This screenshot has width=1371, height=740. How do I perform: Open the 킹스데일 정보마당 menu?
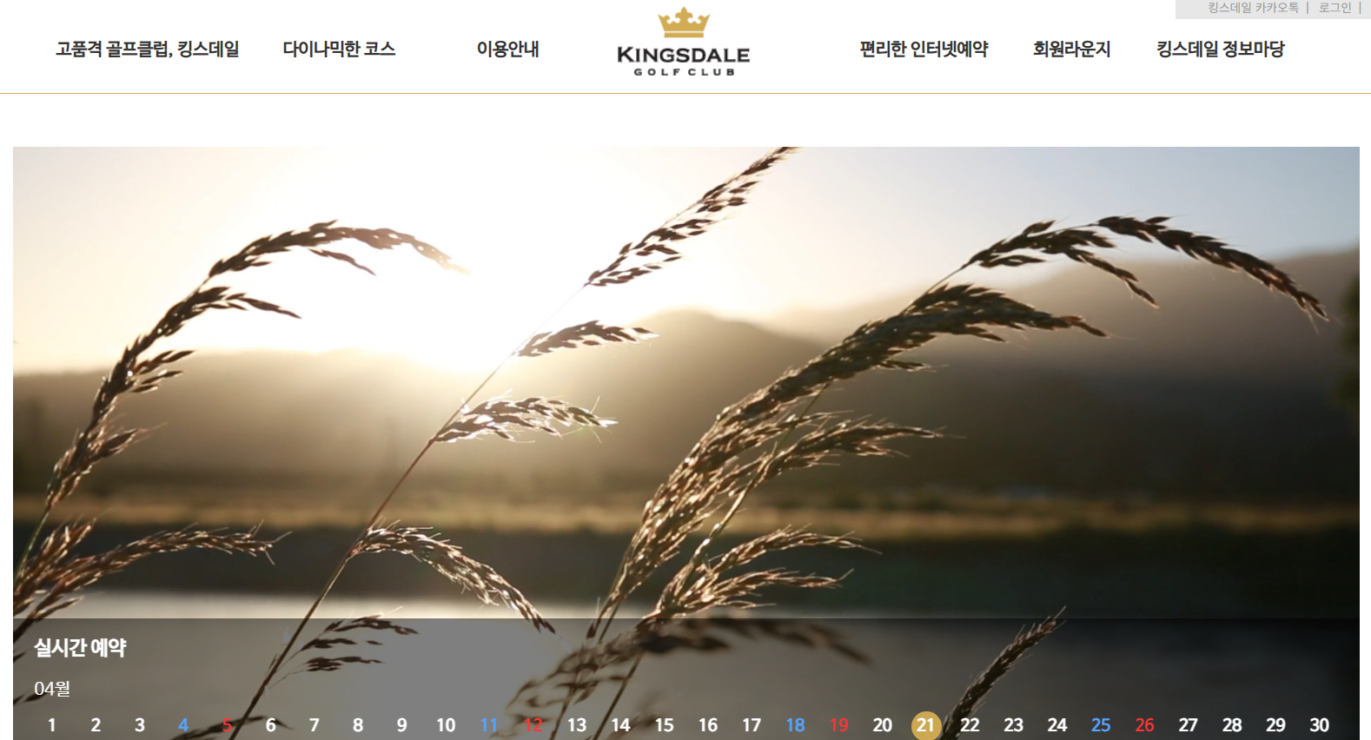1220,50
